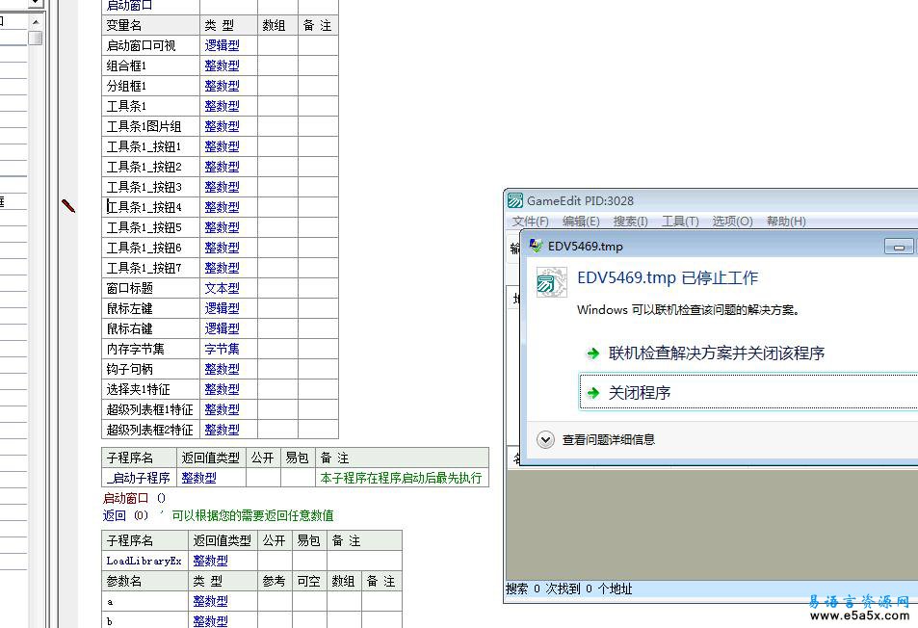Select variable 超级列表框1特征
Screen dimensions: 918x628
(149, 409)
